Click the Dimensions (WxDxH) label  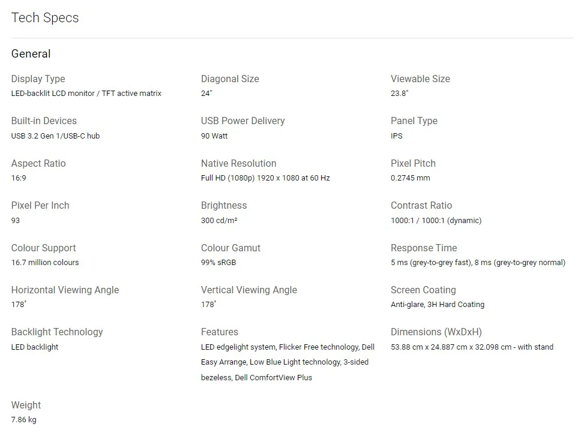pos(436,332)
